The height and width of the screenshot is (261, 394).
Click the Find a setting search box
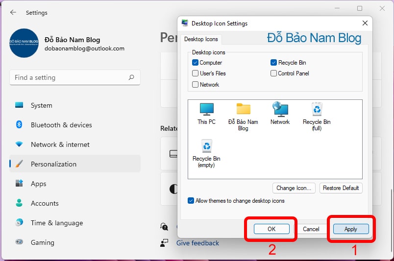click(x=75, y=77)
